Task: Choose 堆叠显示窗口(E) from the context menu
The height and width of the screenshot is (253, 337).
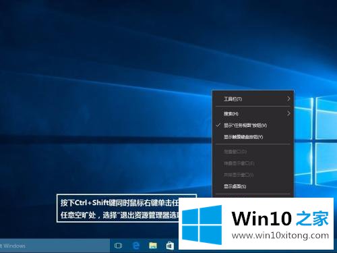Action: coord(253,163)
